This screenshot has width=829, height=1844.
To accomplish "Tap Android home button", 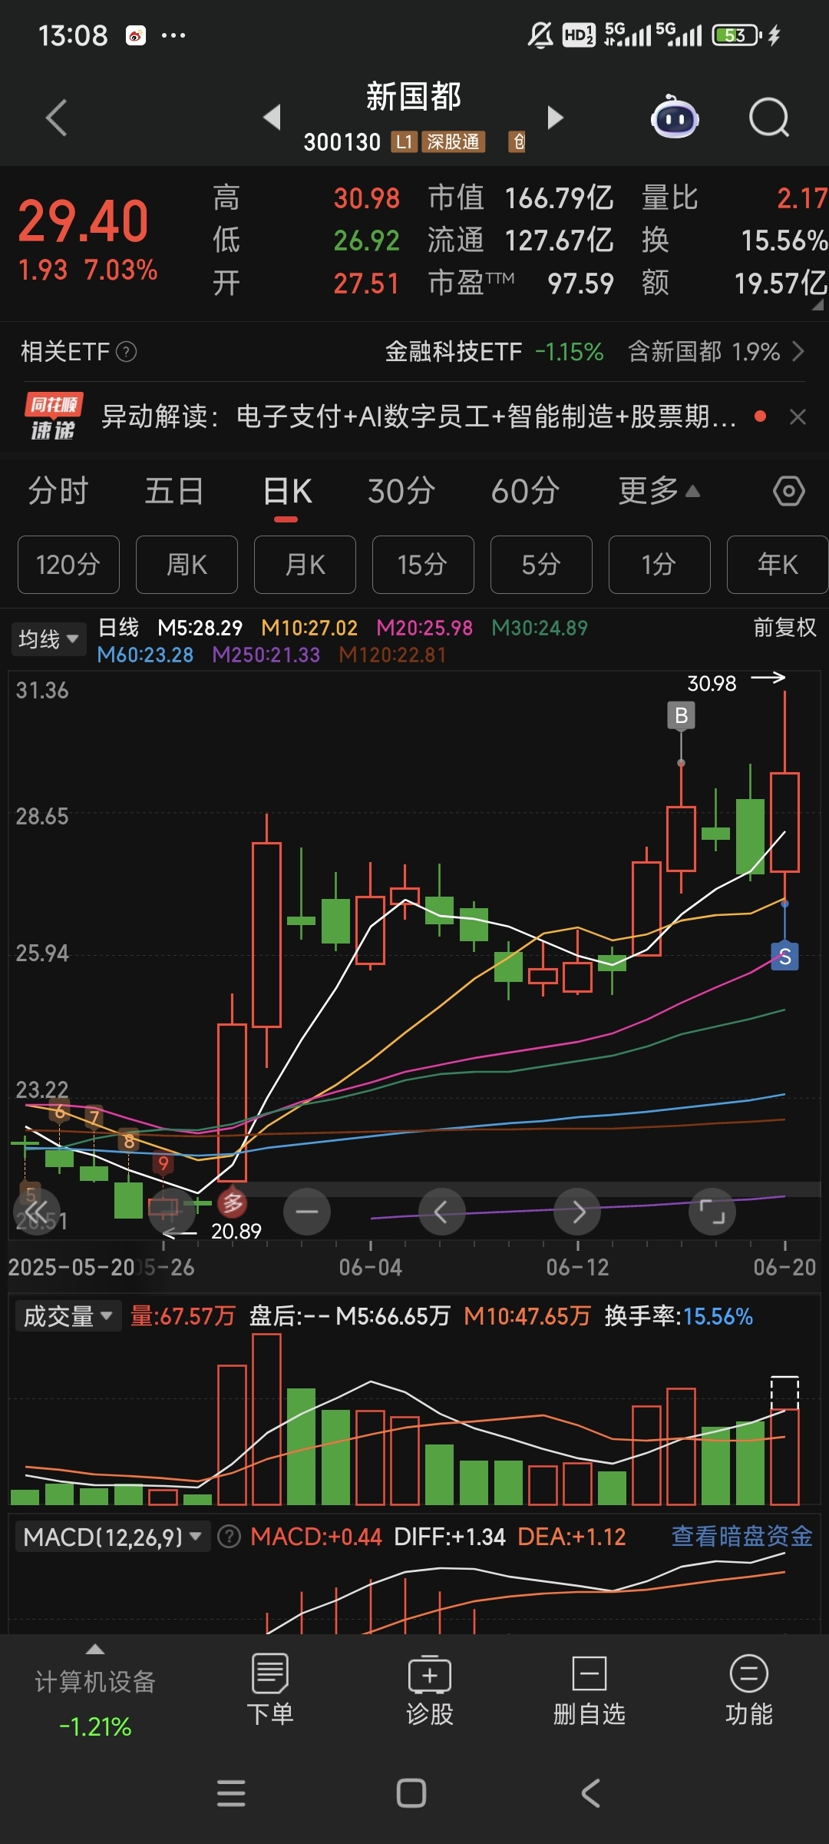I will [411, 1793].
